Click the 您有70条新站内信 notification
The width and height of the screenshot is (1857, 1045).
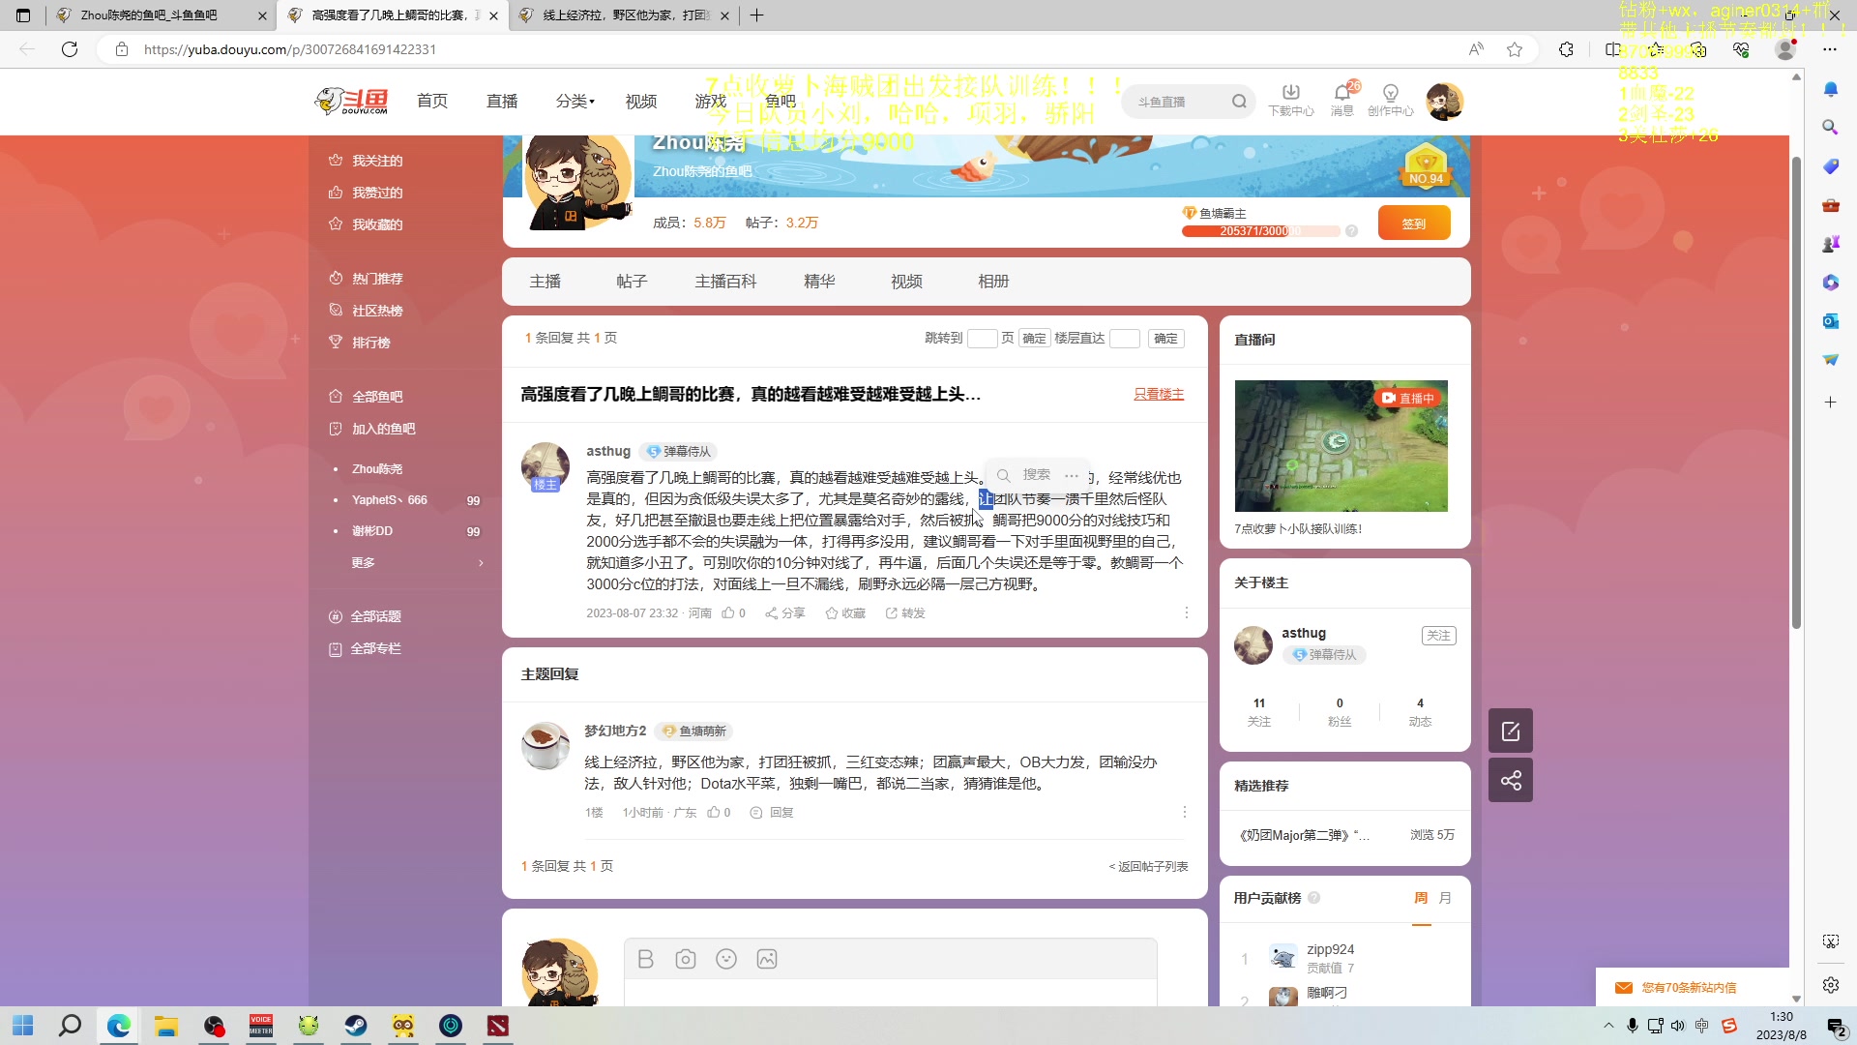1690,988
